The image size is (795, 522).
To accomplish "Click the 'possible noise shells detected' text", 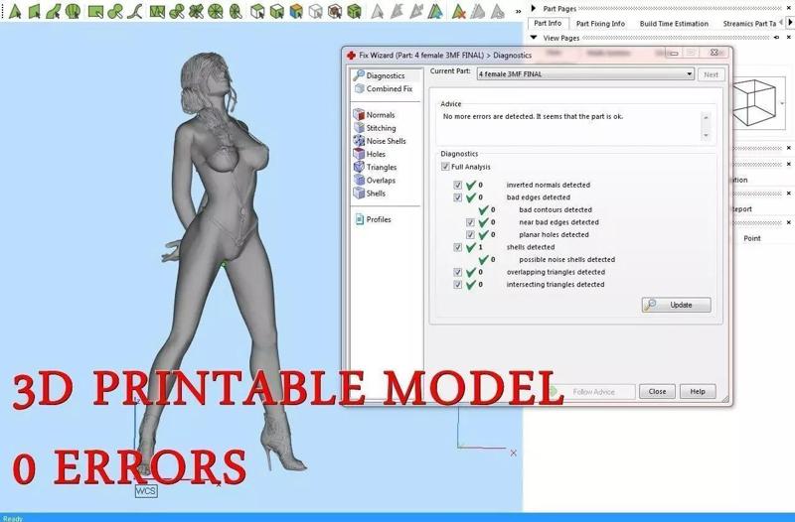I will pos(566,260).
